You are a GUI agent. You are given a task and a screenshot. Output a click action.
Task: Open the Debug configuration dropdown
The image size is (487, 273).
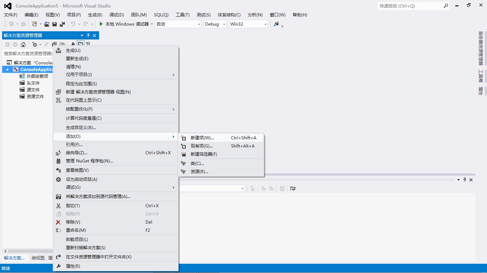(224, 24)
